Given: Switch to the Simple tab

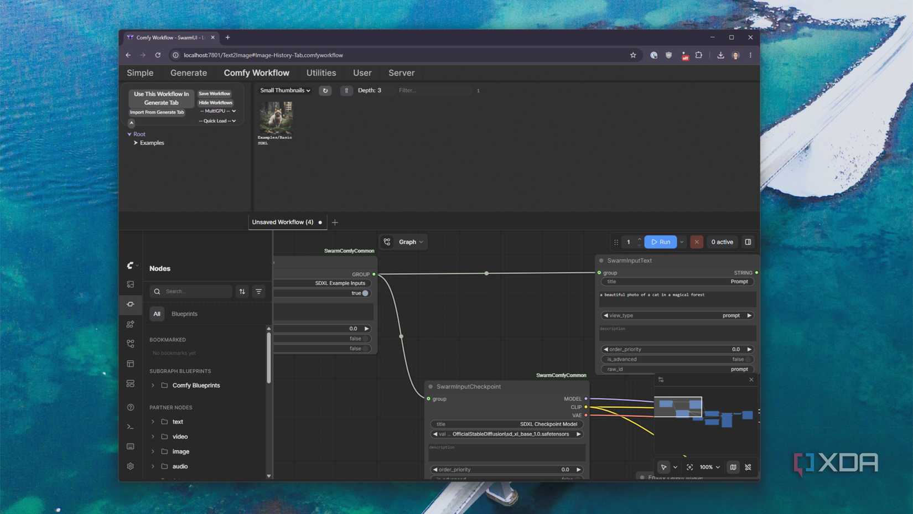Looking at the screenshot, I should click(x=140, y=73).
